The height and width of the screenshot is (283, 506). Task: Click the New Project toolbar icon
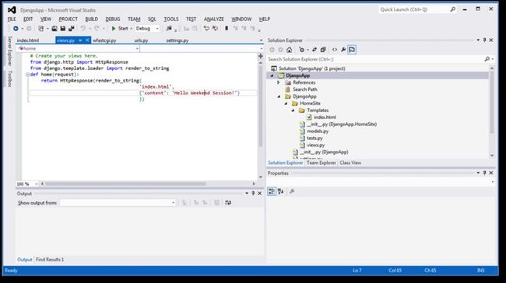[x=40, y=29]
